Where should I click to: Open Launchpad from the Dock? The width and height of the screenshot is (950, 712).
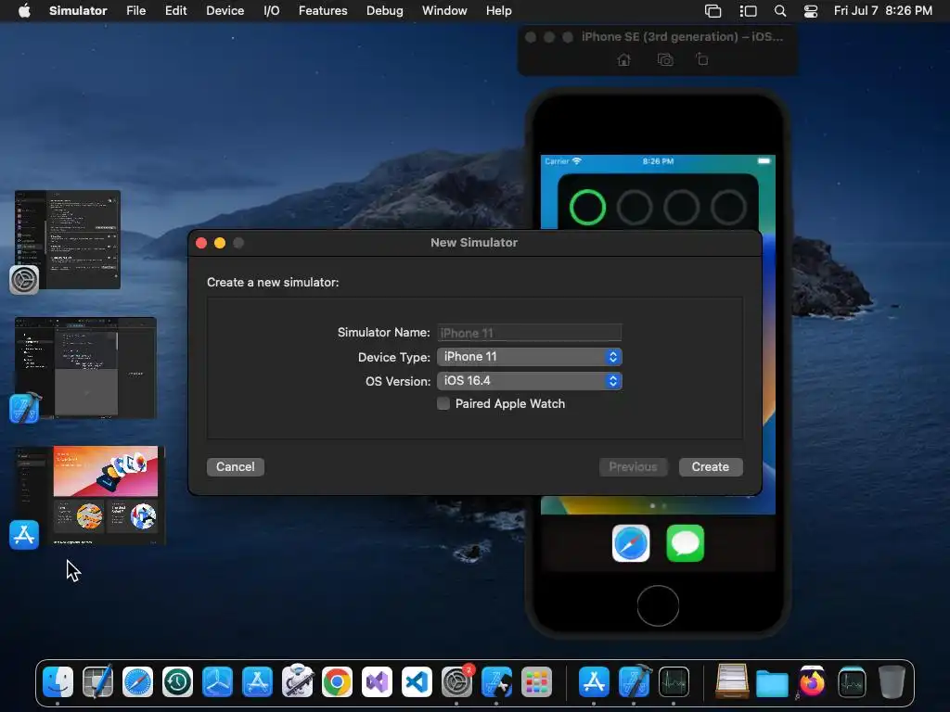pyautogui.click(x=536, y=682)
